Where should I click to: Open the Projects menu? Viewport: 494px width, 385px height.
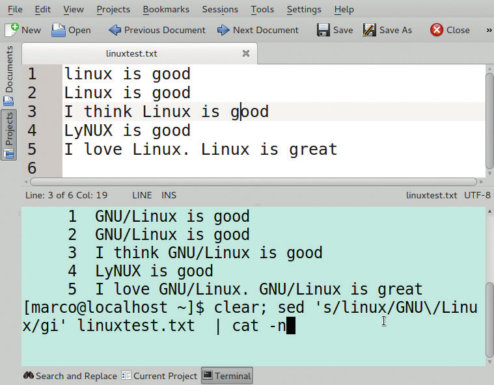113,10
